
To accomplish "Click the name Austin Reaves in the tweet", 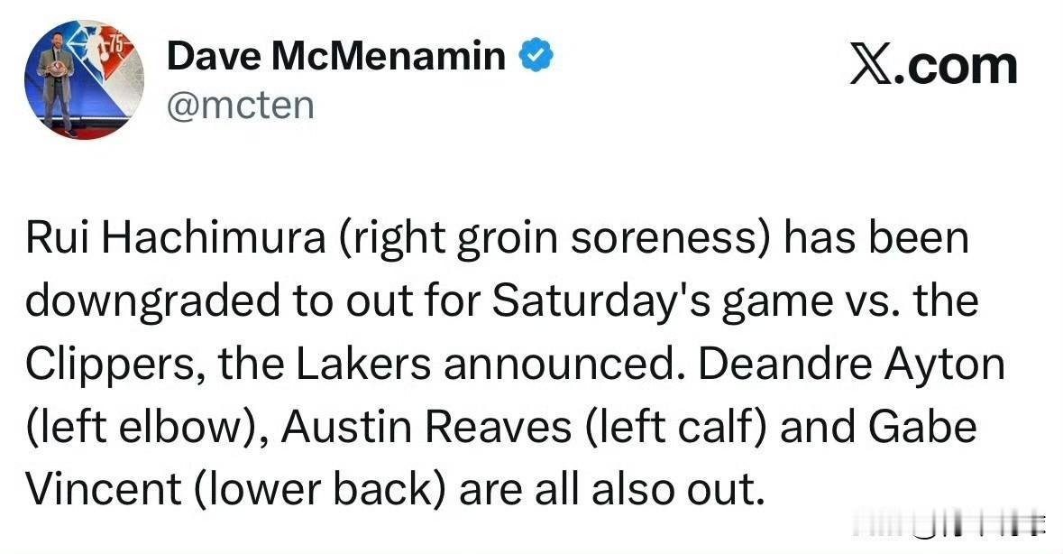I will point(426,427).
